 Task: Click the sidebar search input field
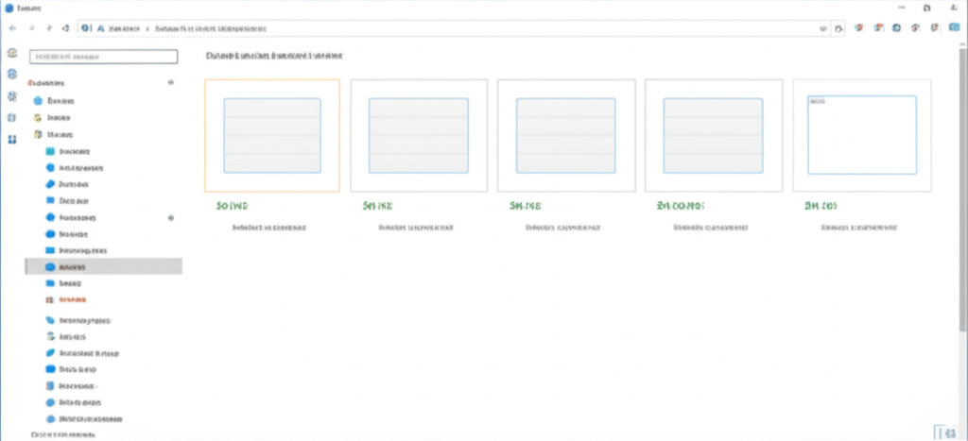103,57
